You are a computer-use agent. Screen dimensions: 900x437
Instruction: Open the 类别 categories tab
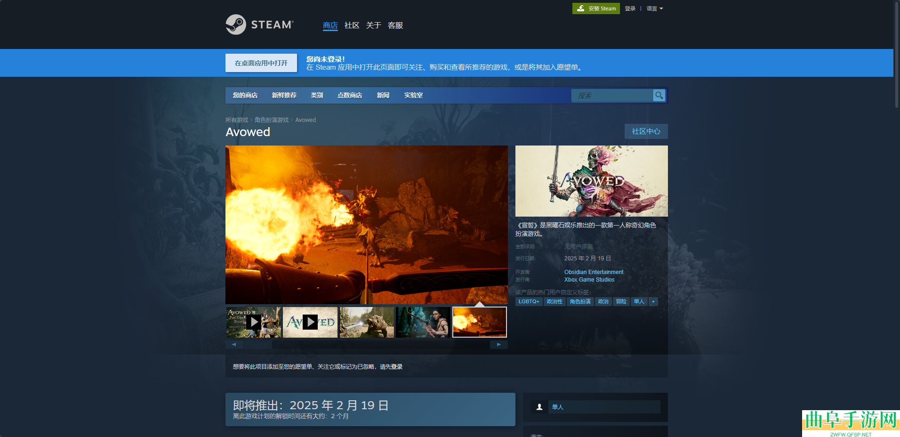click(x=317, y=95)
